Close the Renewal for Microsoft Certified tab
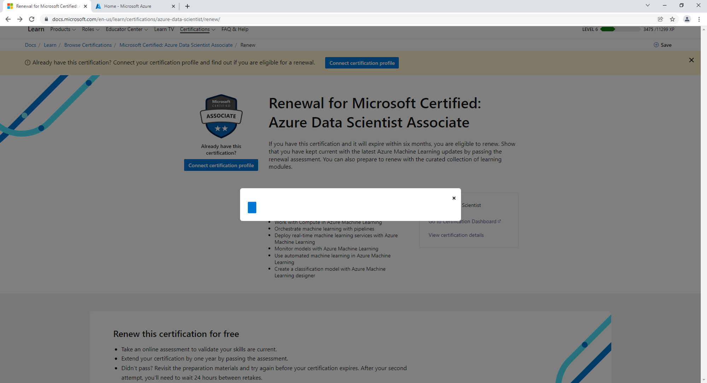 point(85,6)
